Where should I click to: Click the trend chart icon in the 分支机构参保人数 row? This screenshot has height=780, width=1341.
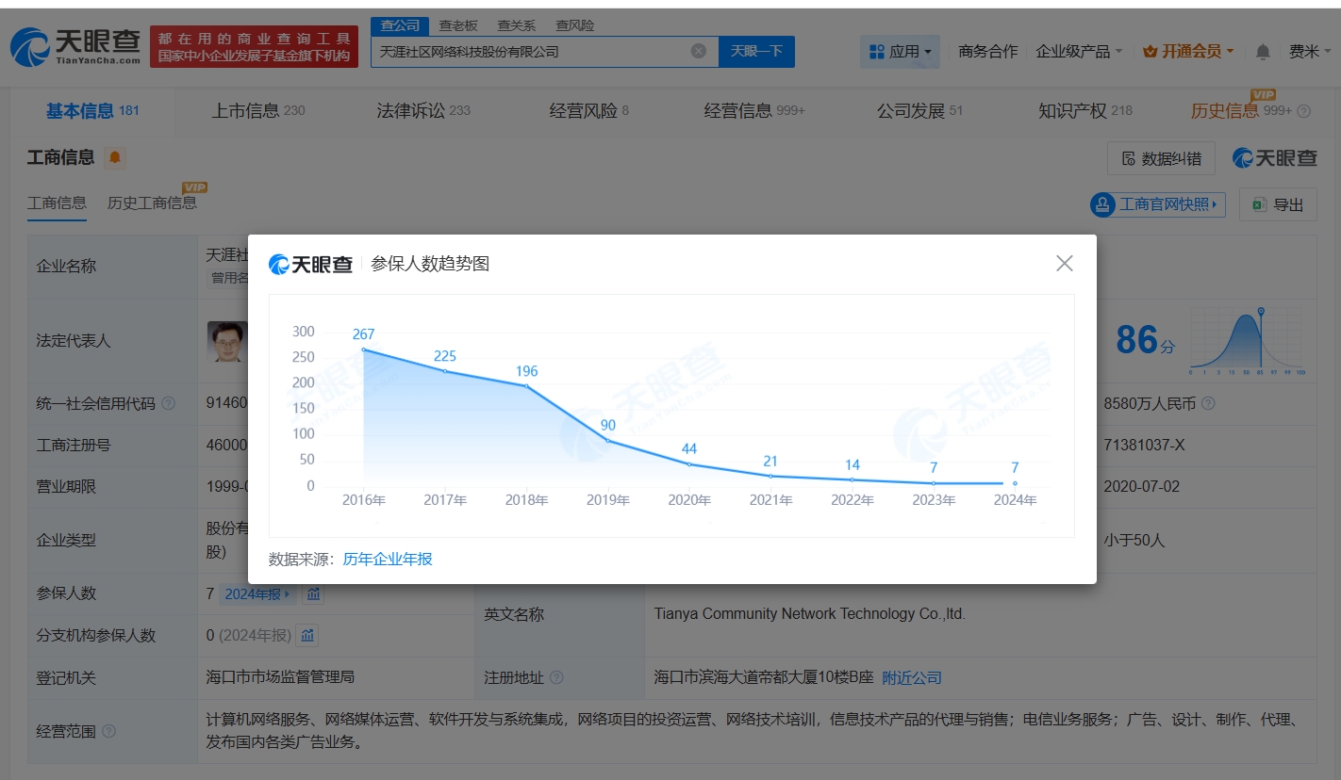point(307,636)
